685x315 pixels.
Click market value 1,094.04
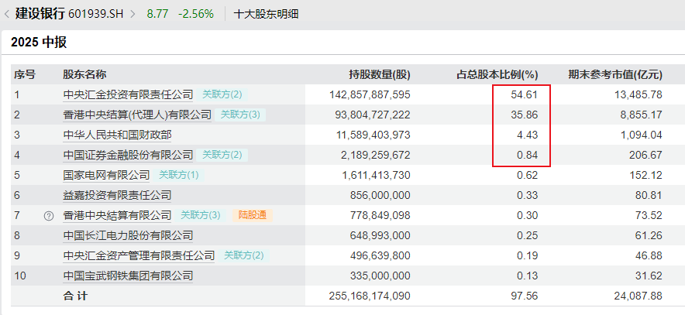(x=641, y=135)
